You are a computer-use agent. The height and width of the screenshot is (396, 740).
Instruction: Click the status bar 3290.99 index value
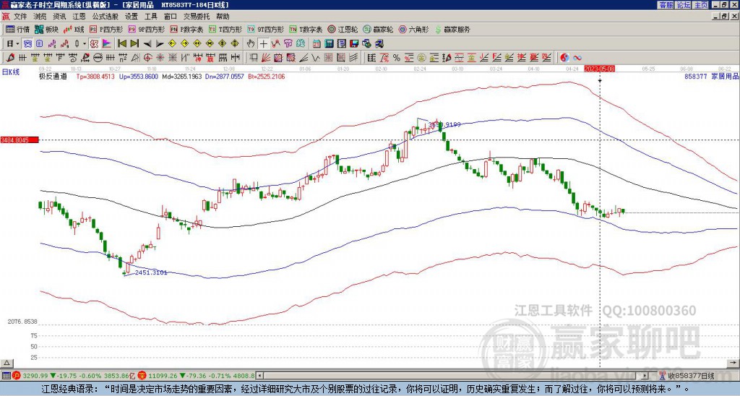pyautogui.click(x=35, y=376)
